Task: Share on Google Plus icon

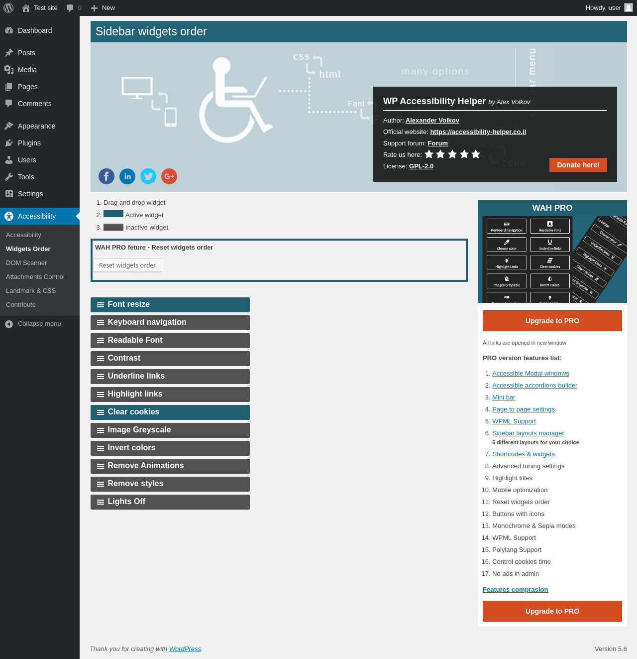Action: tap(169, 176)
